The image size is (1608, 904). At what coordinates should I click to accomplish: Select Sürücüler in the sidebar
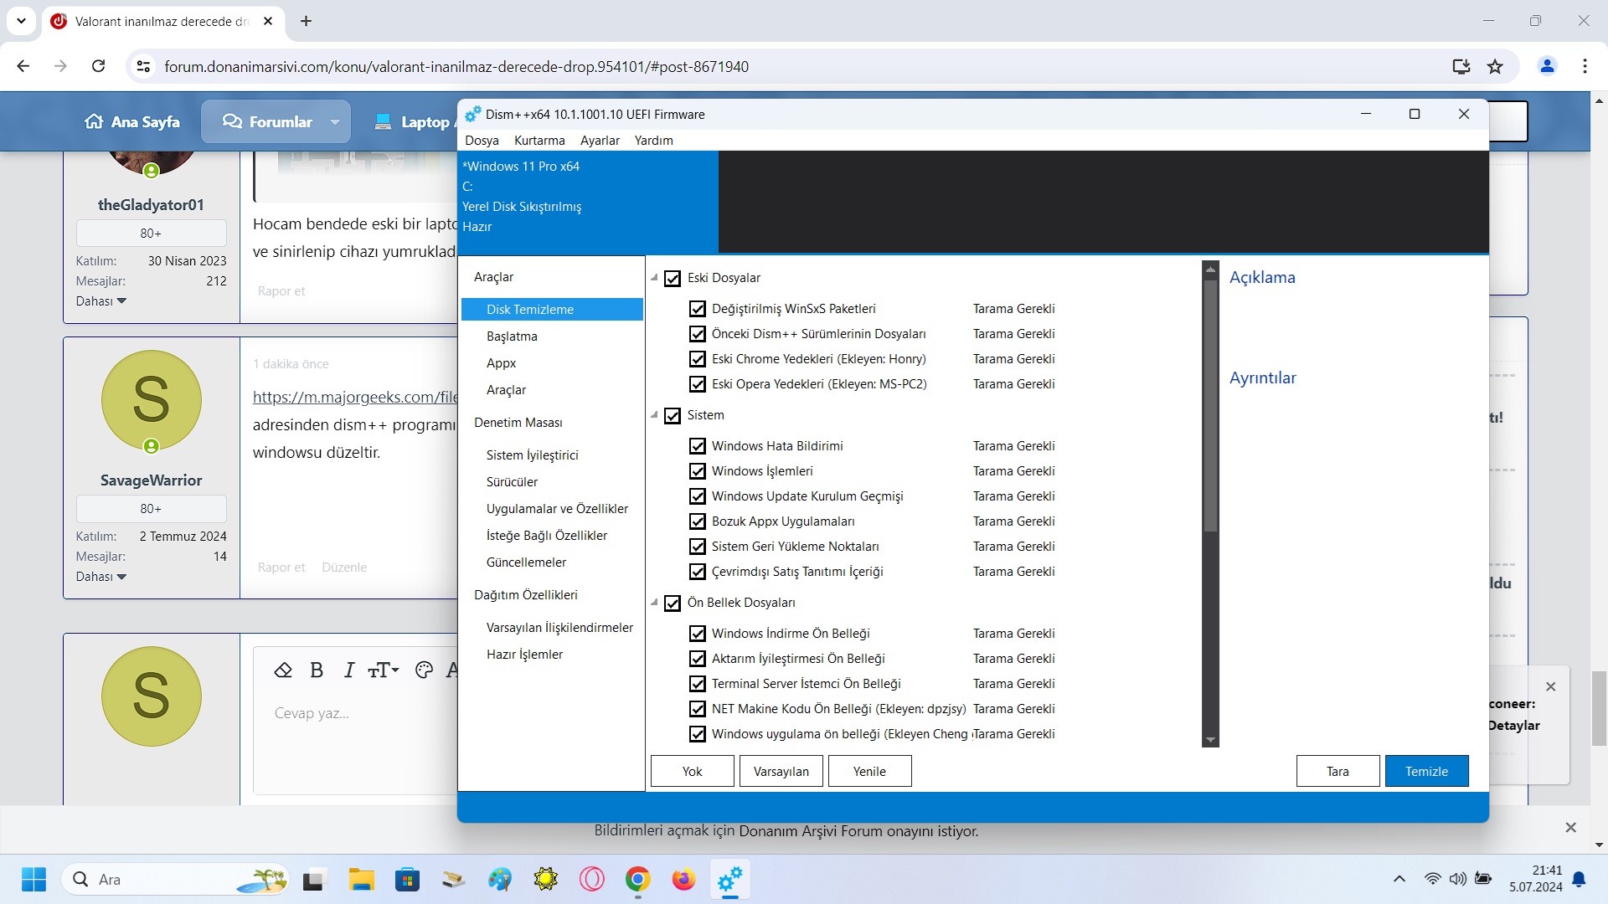[512, 482]
